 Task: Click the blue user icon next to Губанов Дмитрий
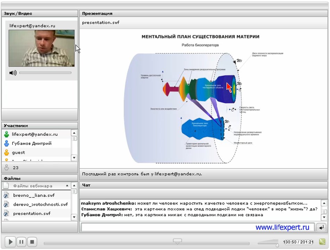7,143
